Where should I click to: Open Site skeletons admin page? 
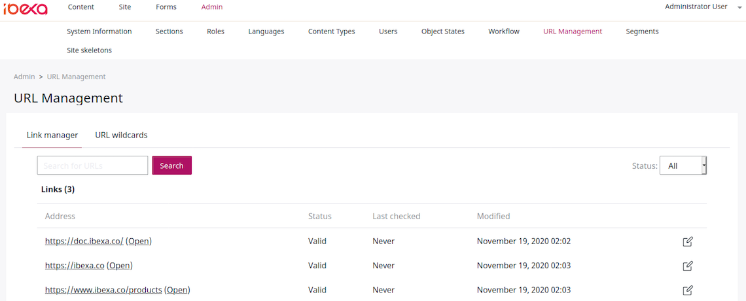click(x=89, y=50)
